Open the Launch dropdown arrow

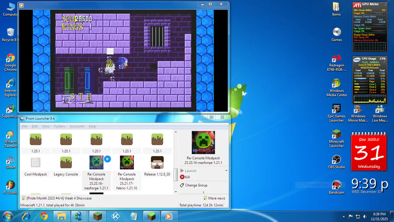click(x=226, y=170)
